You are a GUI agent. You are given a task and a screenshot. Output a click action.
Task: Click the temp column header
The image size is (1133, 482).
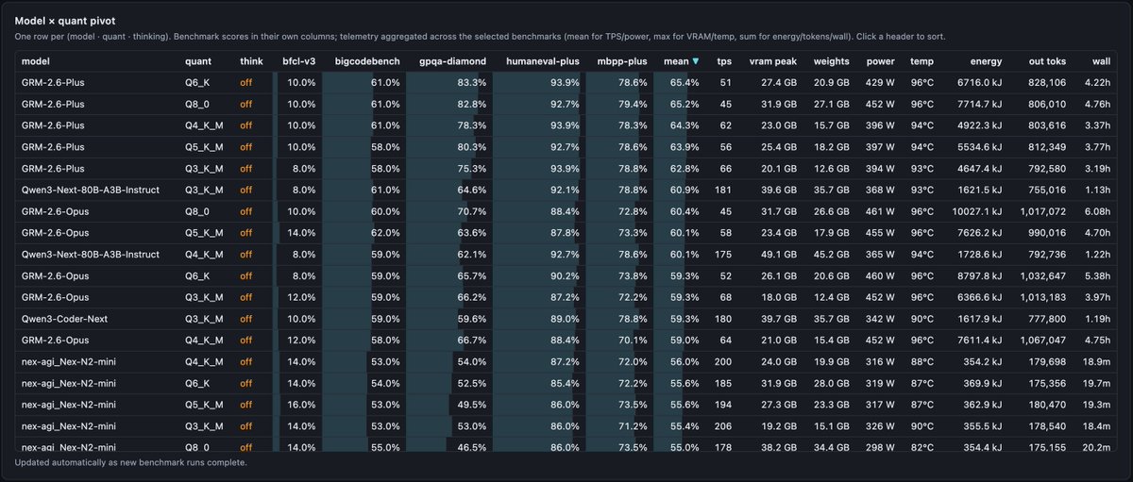point(922,61)
